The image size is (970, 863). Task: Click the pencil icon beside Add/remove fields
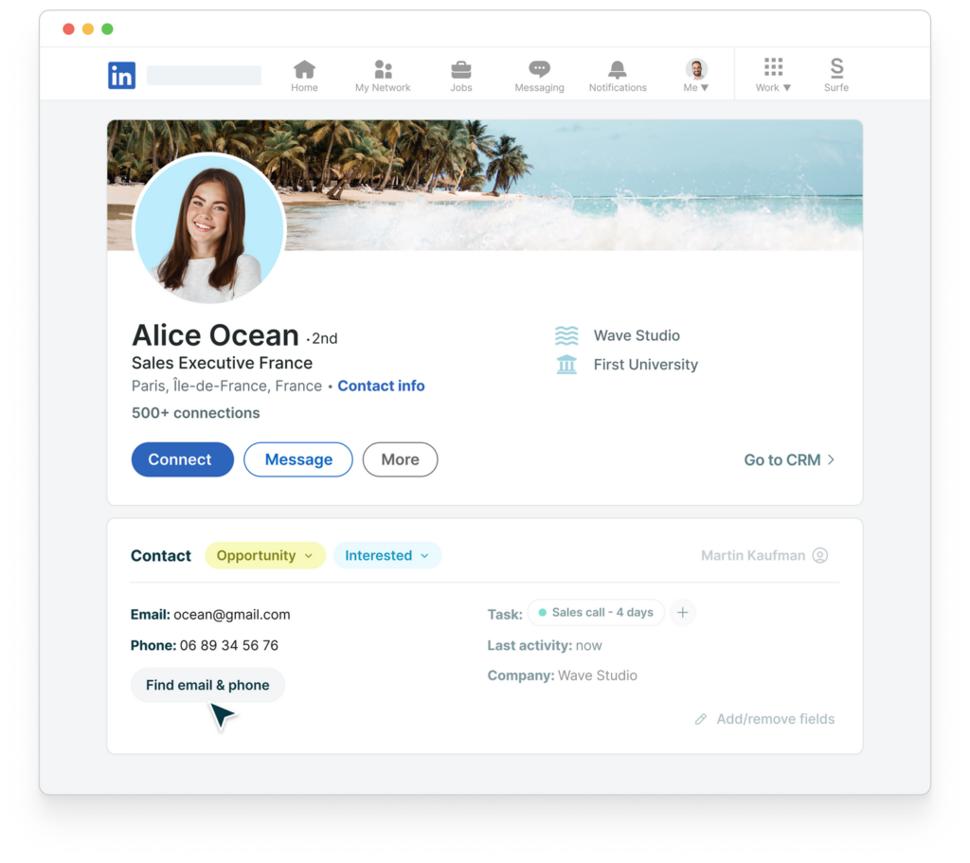pos(701,719)
